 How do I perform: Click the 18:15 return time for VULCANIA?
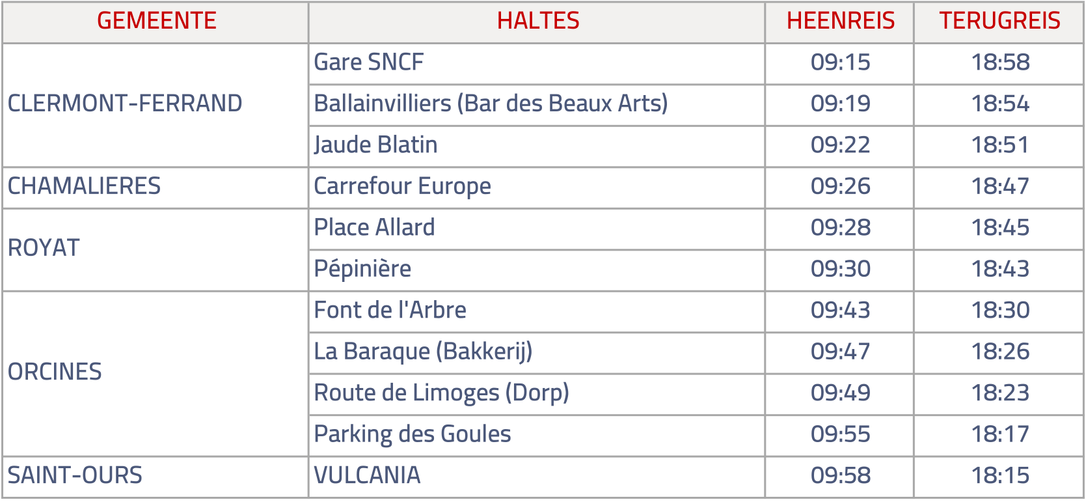[x=1000, y=476]
